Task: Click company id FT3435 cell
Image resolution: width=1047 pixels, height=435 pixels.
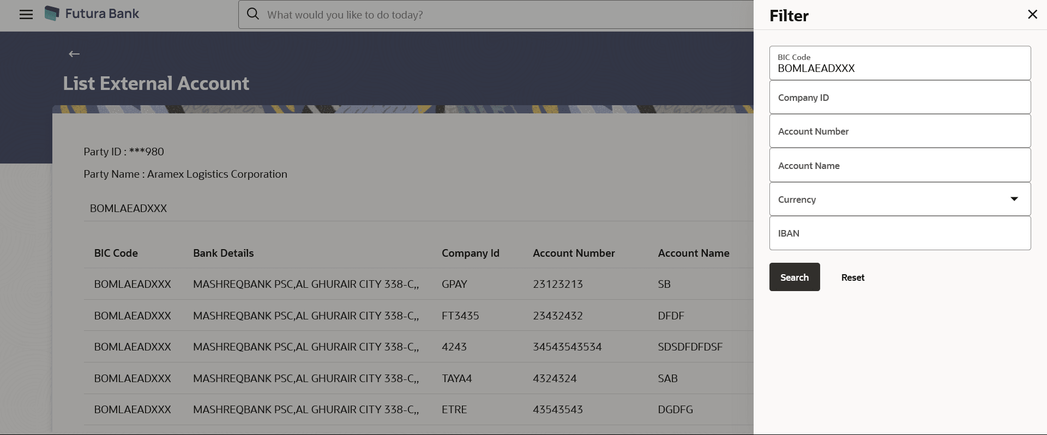Action: tap(460, 316)
